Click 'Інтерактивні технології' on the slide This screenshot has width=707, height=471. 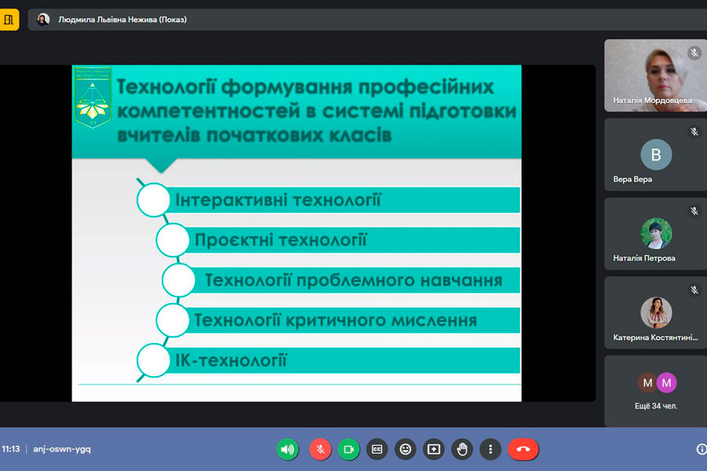[278, 200]
